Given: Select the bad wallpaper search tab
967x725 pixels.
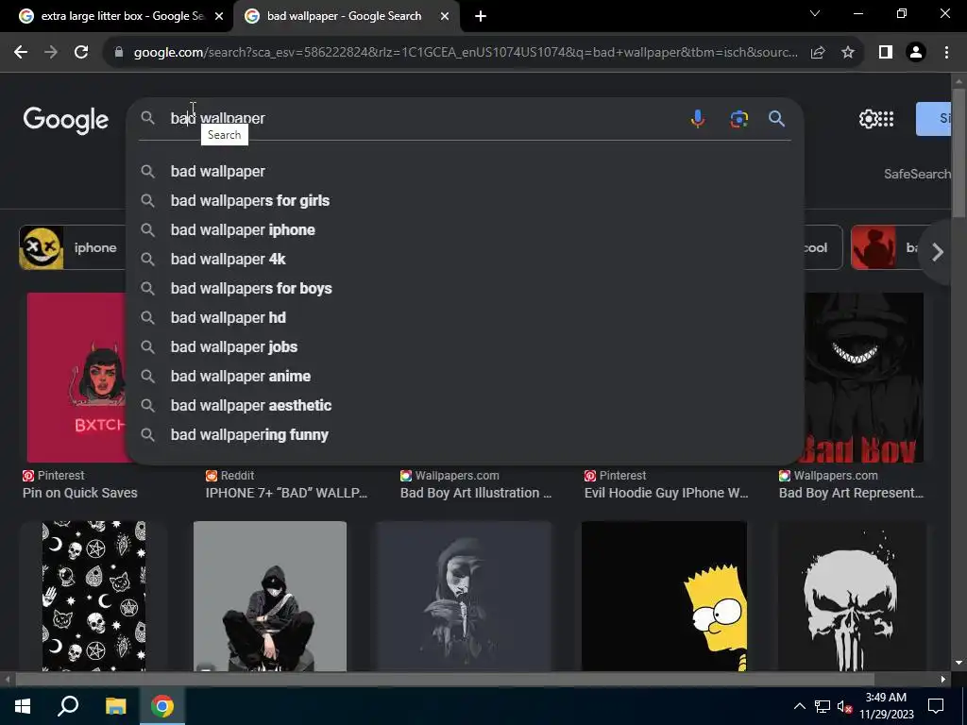Looking at the screenshot, I should coord(346,17).
